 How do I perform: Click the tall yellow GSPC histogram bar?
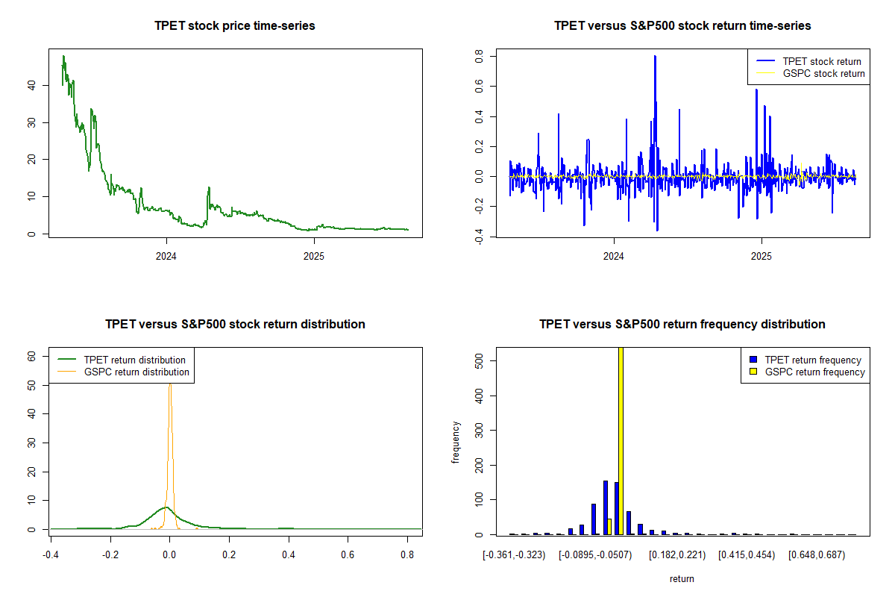tap(621, 448)
